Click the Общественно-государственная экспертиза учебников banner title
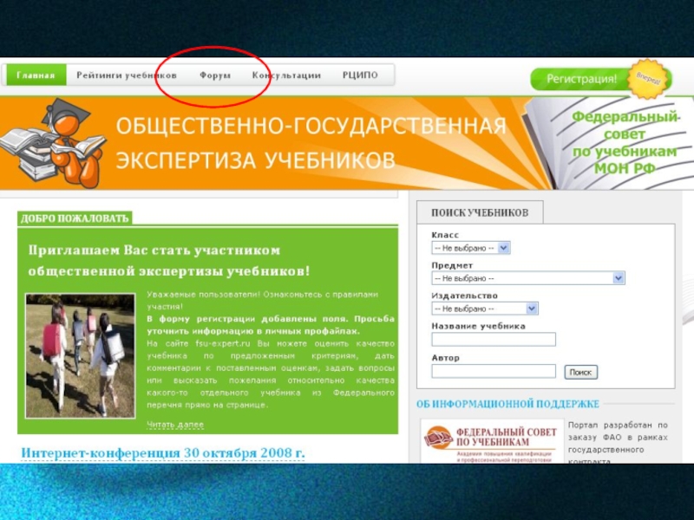 311,143
